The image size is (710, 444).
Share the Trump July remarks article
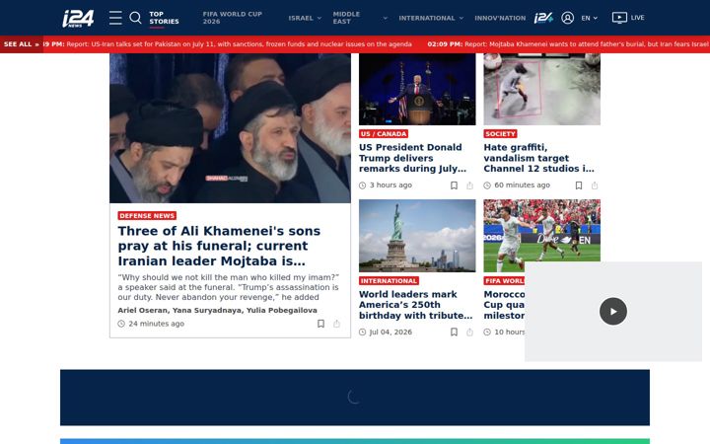[469, 185]
